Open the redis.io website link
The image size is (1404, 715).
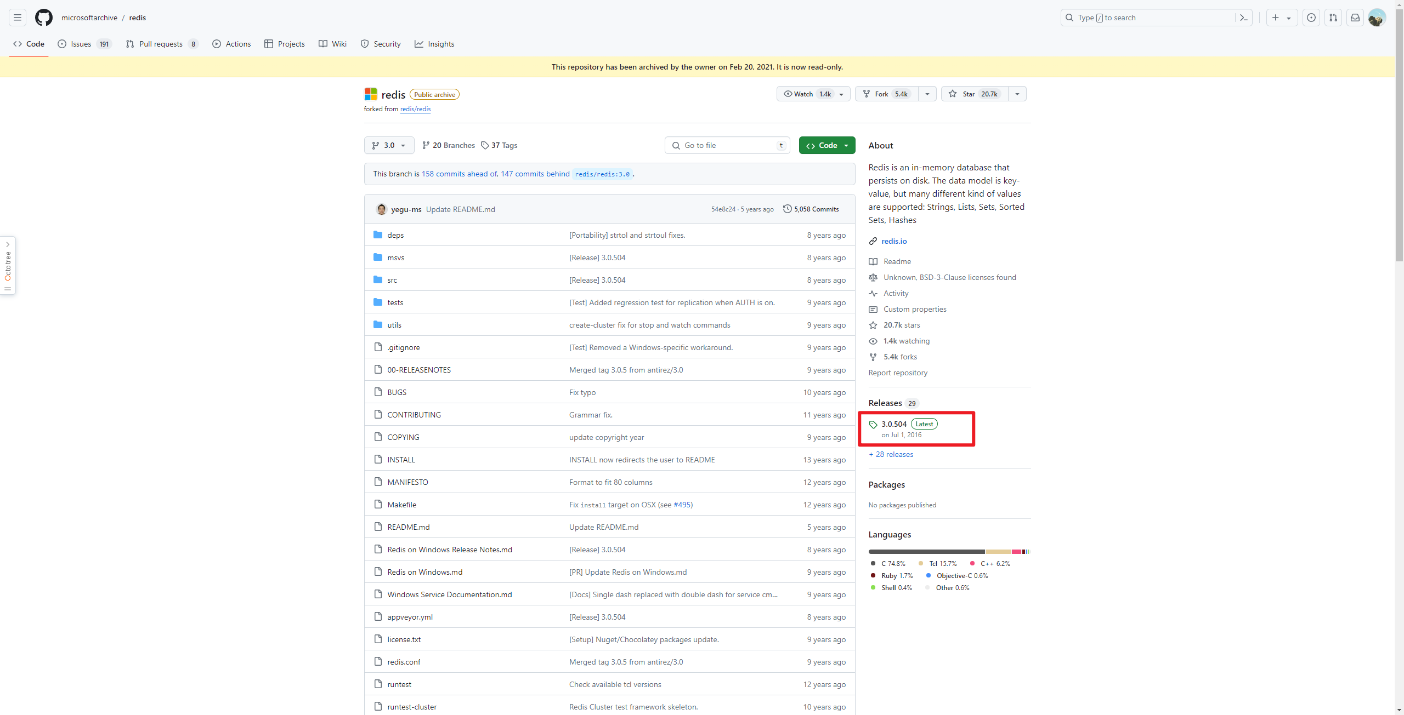tap(894, 241)
